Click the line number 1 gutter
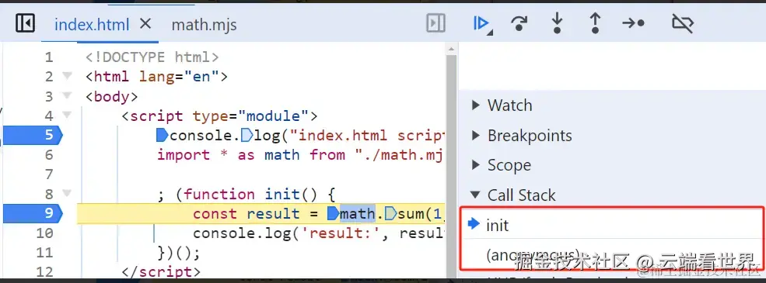 (x=48, y=57)
